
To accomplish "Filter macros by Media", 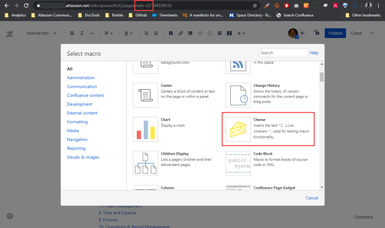I will pos(73,131).
